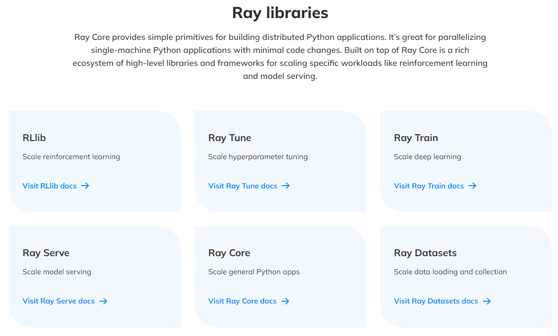Follow the Visit Ray Tune docs link
The image size is (558, 336).
pos(243,186)
